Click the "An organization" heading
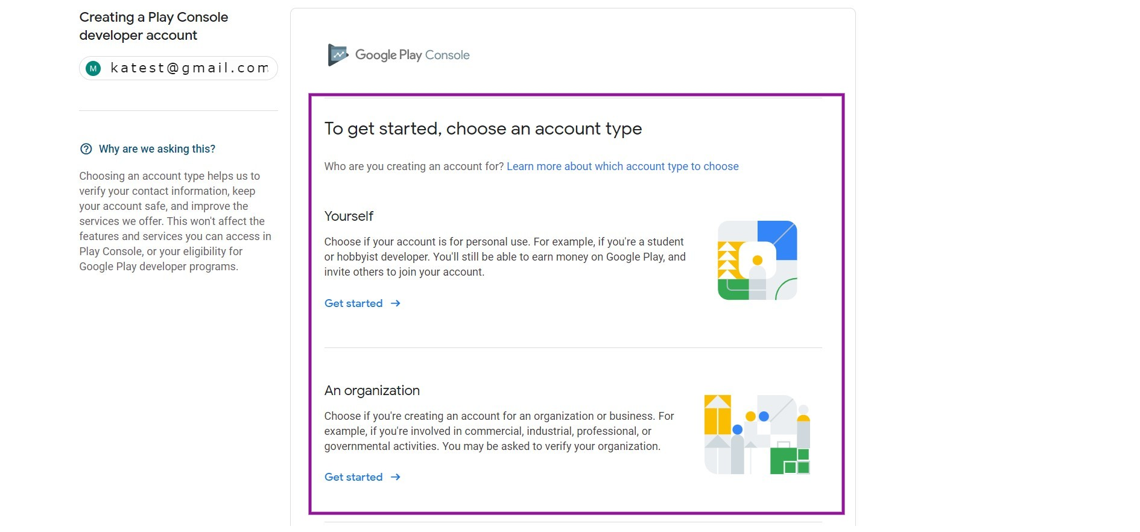Image resolution: width=1140 pixels, height=532 pixels. point(372,390)
